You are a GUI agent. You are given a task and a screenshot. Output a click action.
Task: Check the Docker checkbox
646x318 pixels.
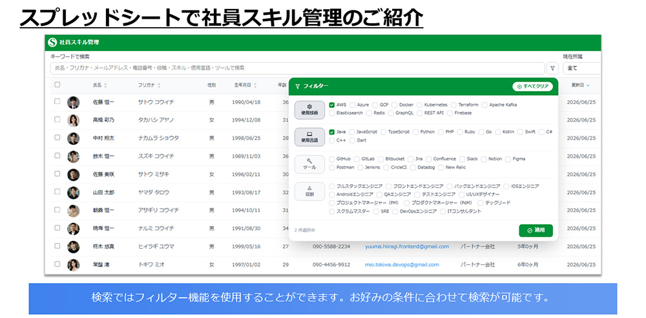coord(394,105)
